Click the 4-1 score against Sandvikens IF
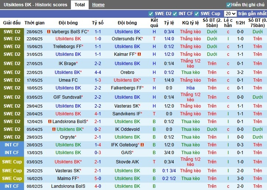This screenshot has width=267, height=190. click(x=98, y=114)
